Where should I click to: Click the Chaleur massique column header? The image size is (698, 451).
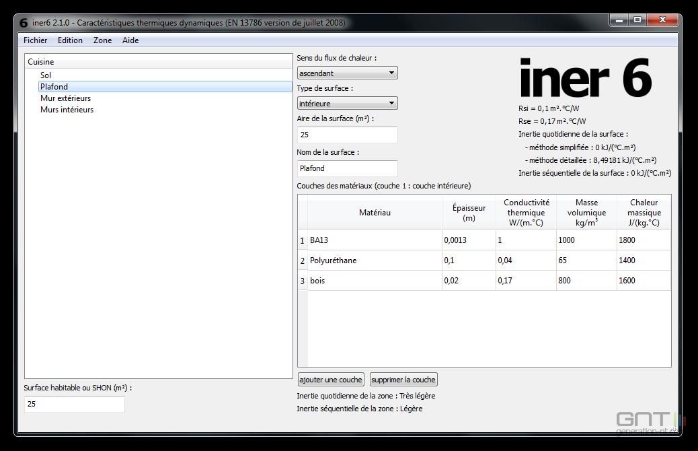pos(644,213)
